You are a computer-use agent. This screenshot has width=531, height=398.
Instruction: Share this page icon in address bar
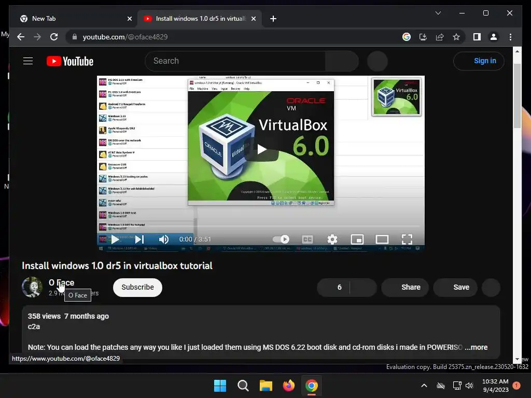click(x=440, y=37)
